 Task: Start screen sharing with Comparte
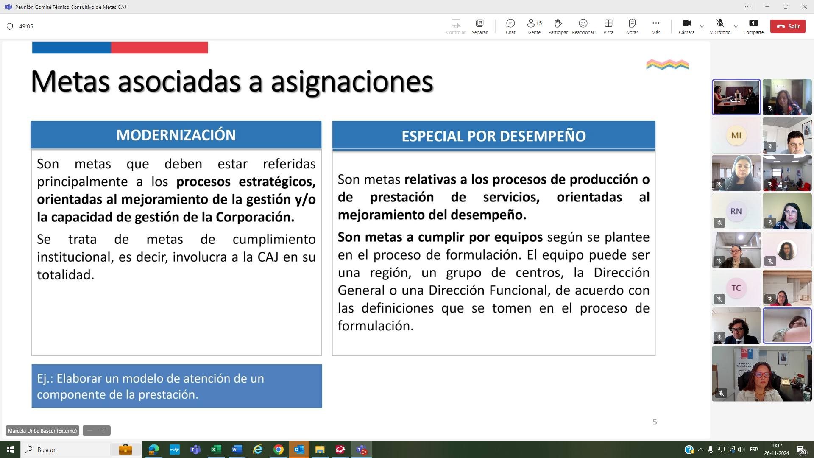pos(753,26)
